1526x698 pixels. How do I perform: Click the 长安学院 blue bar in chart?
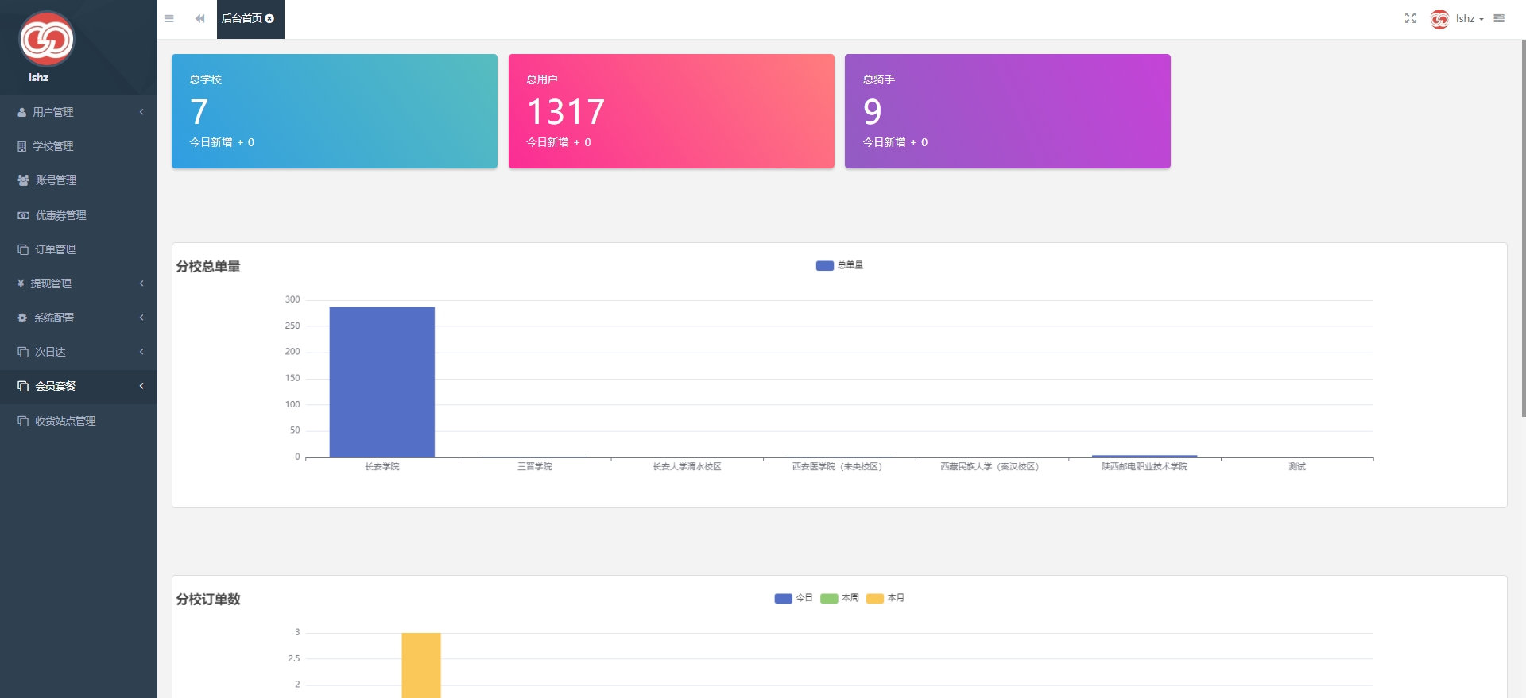coord(381,382)
